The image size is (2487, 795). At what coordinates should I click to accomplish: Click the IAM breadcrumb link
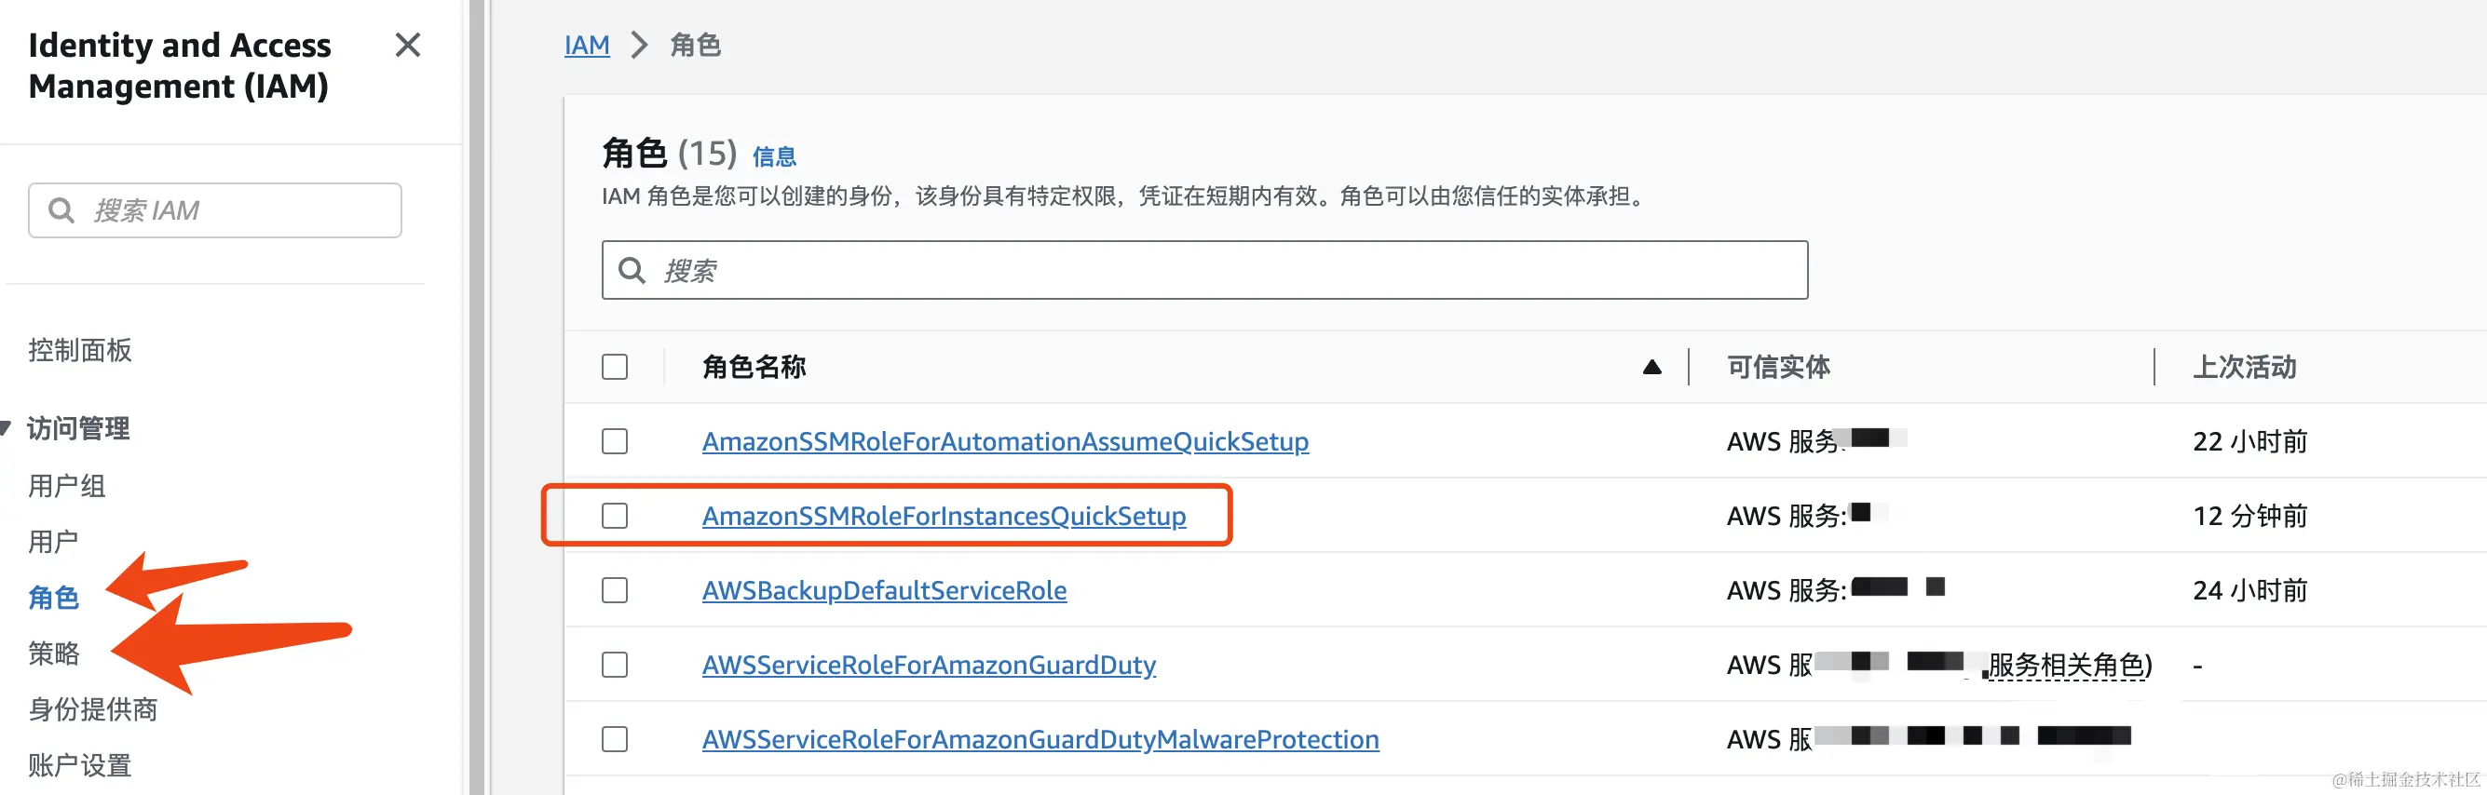click(x=587, y=46)
